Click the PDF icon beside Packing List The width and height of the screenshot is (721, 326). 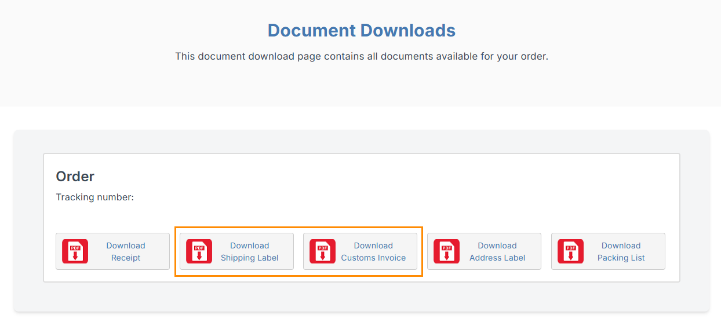click(x=570, y=251)
